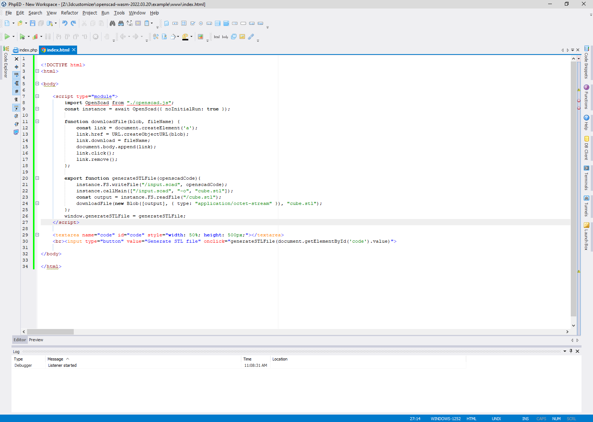Click the Save floppy disk icon
593x422 pixels.
pos(33,23)
